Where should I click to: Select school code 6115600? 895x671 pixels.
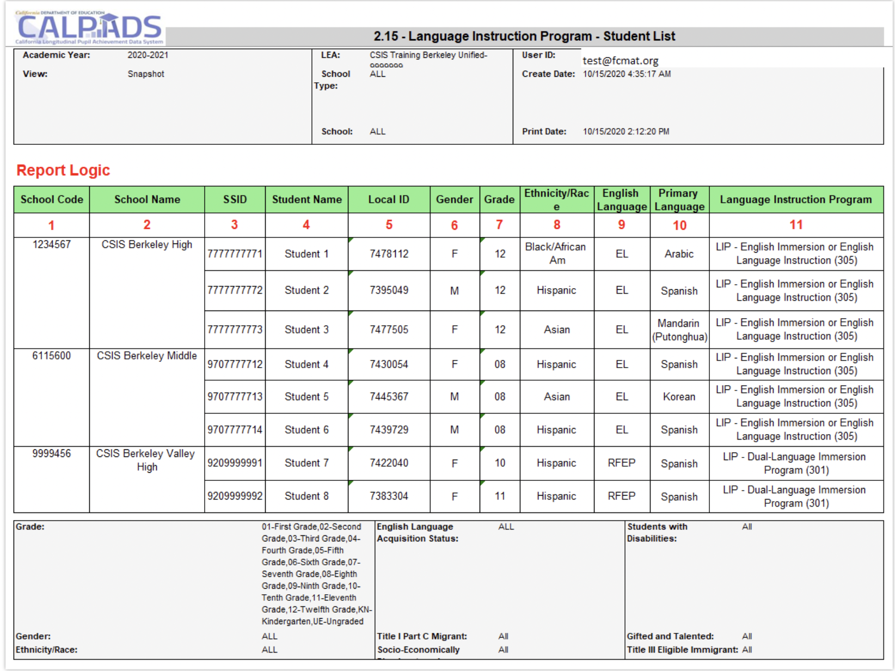coord(52,356)
